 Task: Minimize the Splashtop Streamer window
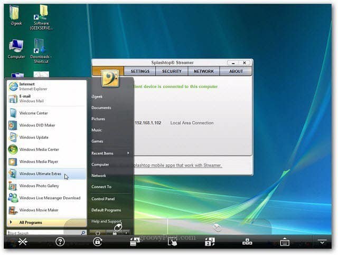point(233,63)
